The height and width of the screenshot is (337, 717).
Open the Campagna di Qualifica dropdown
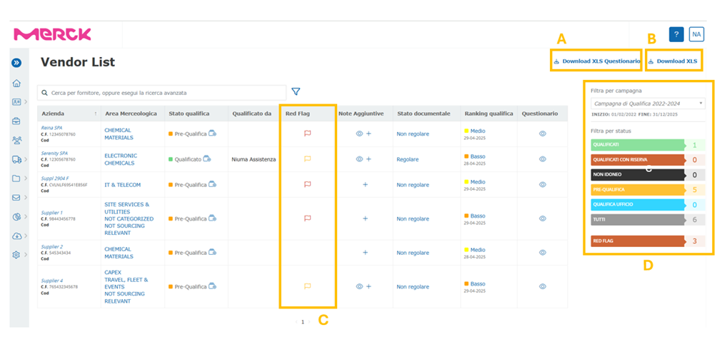pos(648,104)
